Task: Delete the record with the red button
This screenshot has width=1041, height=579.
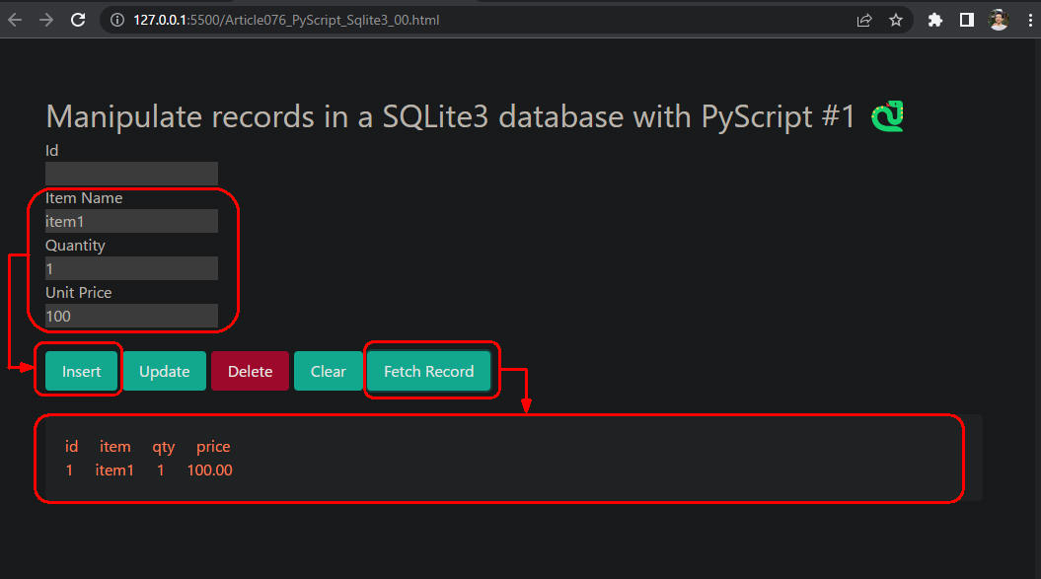Action: coord(250,371)
